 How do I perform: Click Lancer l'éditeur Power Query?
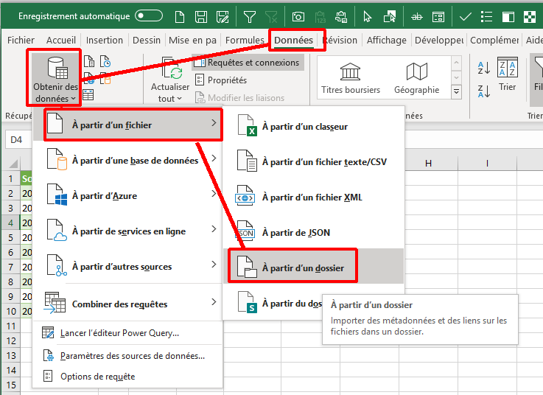click(x=119, y=332)
